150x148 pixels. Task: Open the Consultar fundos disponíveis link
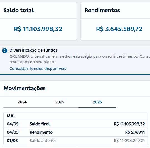point(38,69)
